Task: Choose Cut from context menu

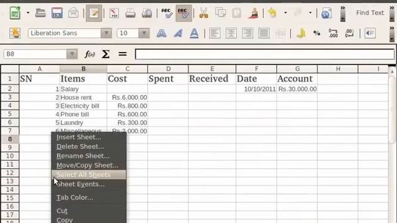Action: click(x=89, y=211)
